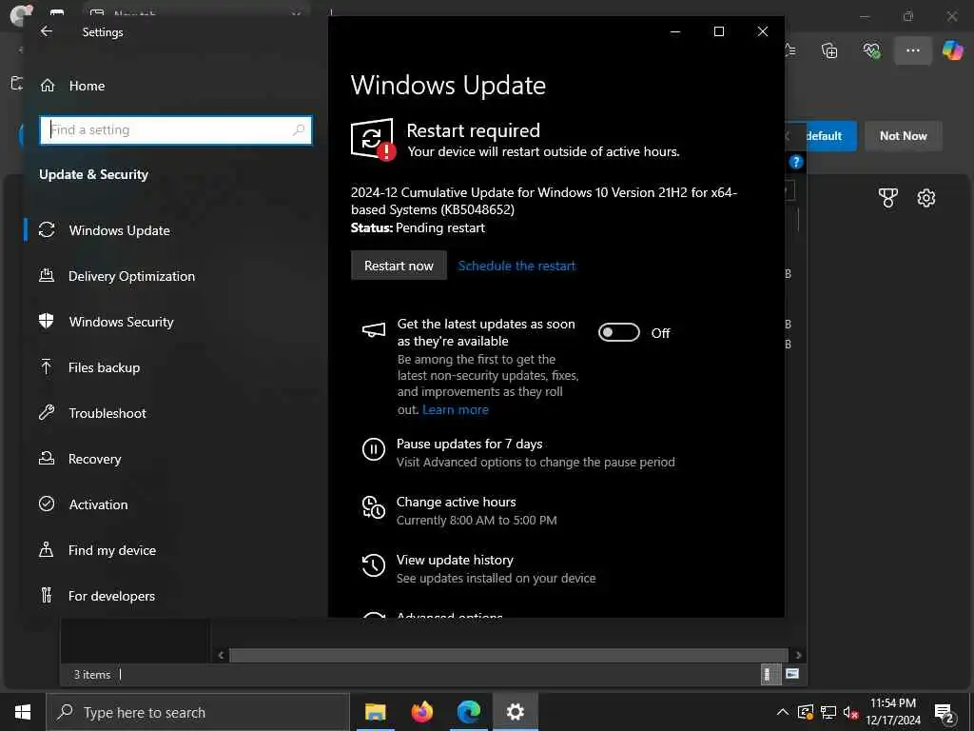
Task: Open Copilot icon in Edge toolbar
Action: (951, 50)
